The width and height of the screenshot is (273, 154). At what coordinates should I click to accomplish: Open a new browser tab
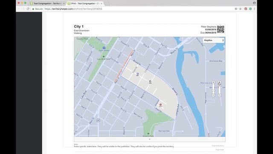[x=107, y=3]
